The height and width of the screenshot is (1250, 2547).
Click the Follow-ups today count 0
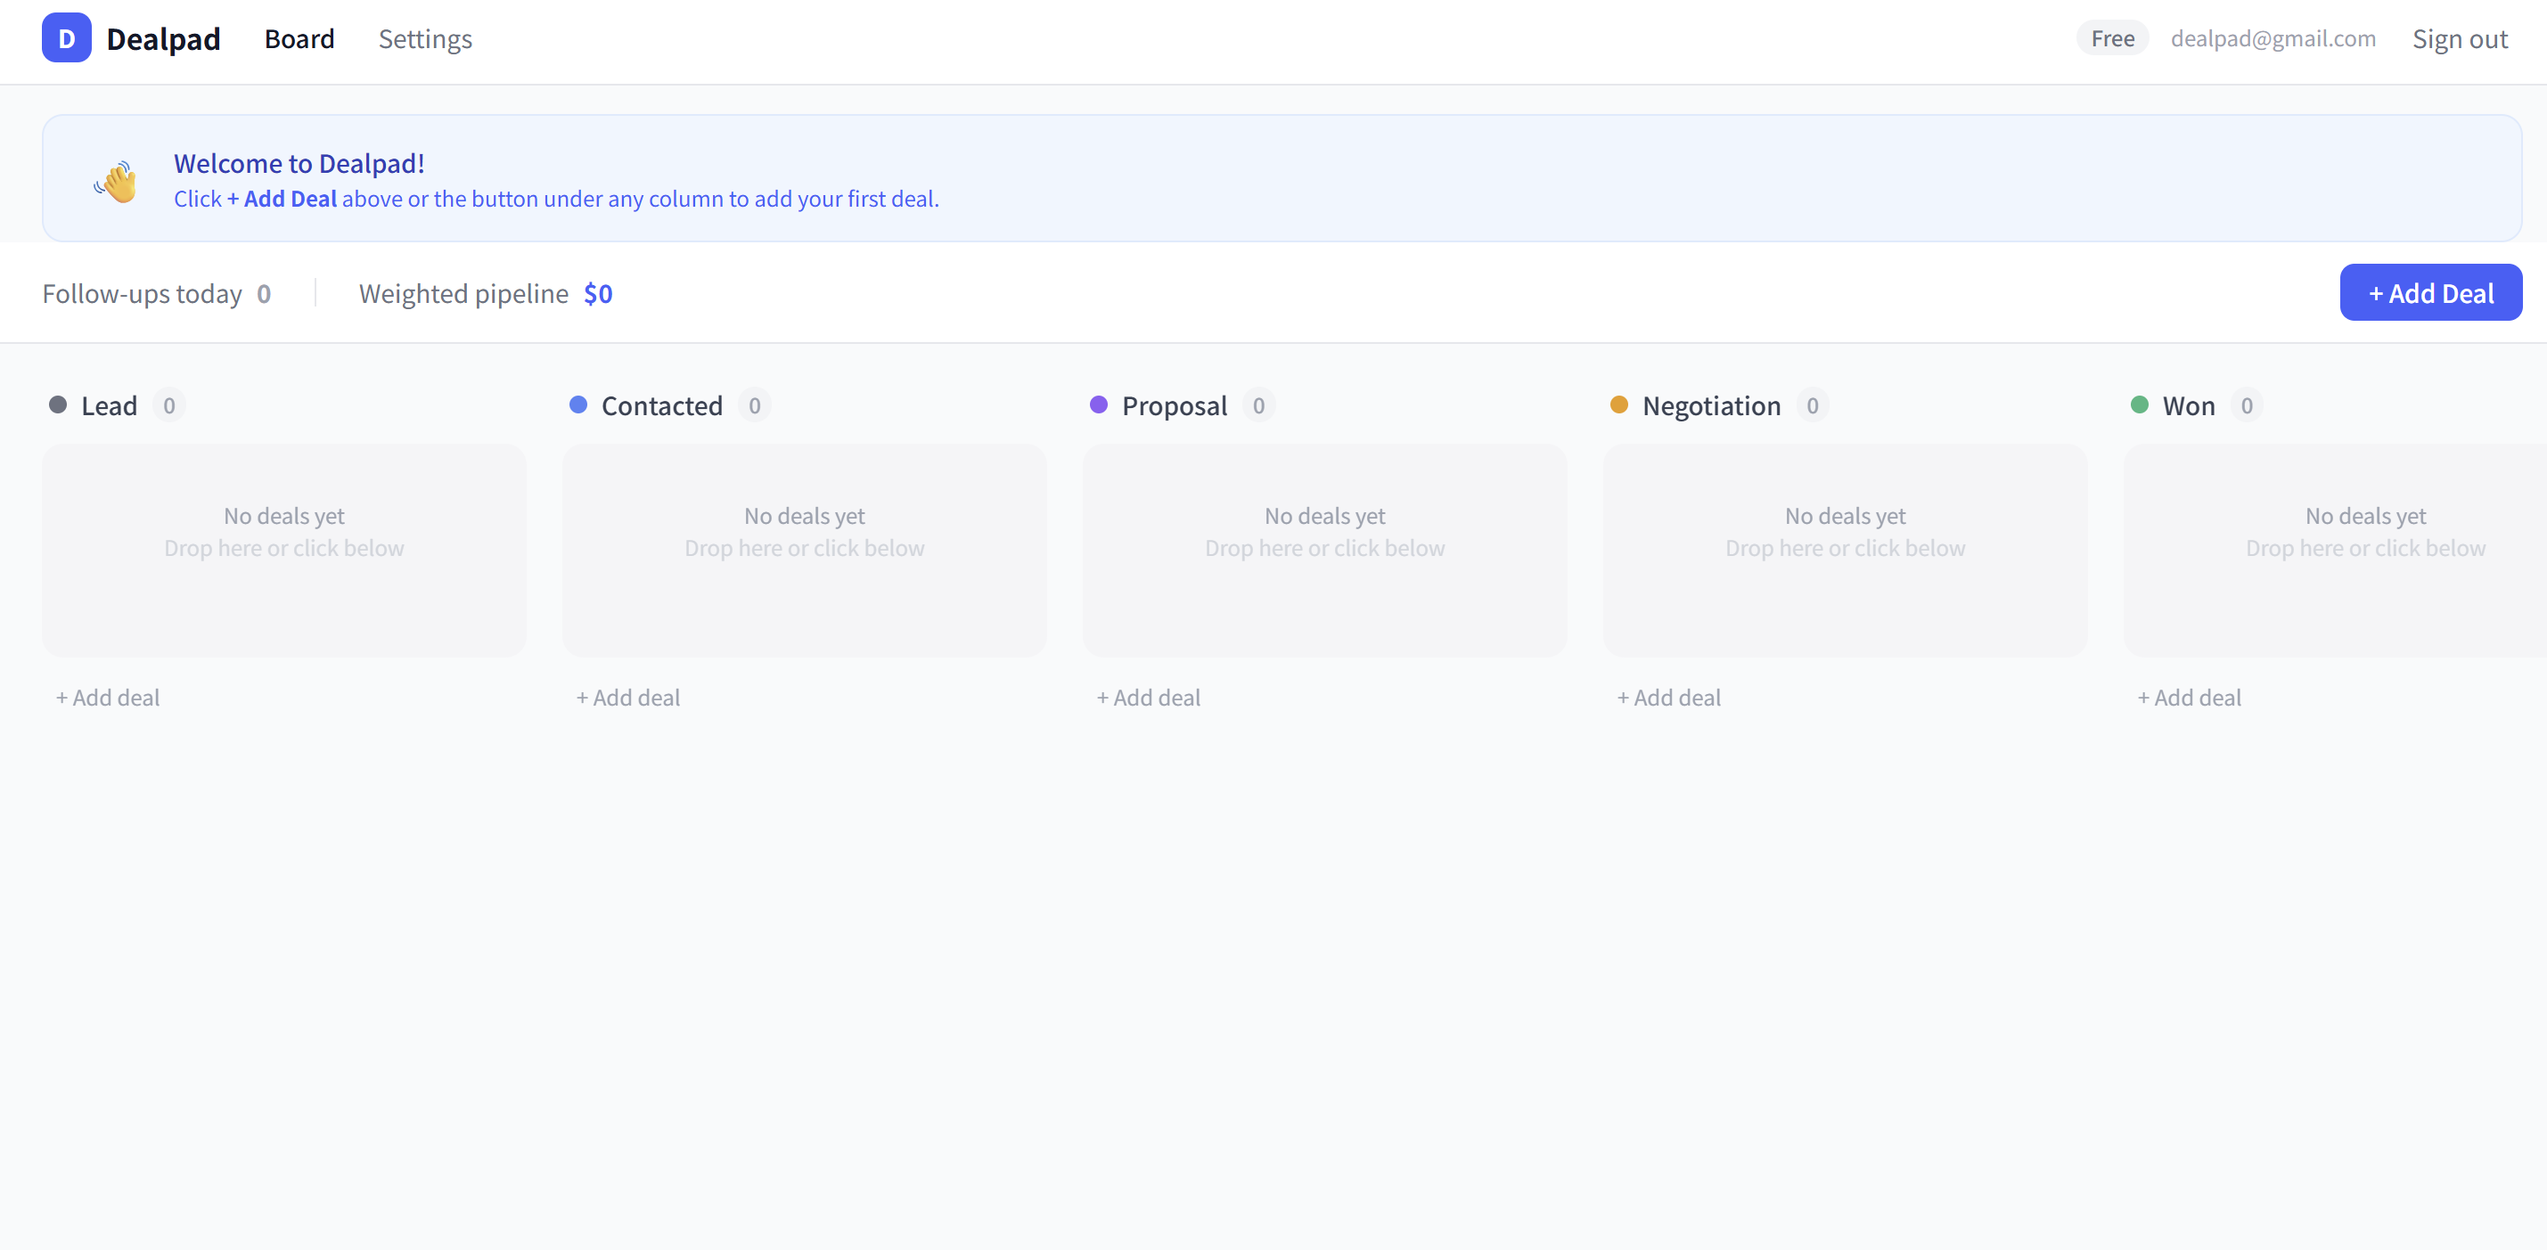coord(264,293)
